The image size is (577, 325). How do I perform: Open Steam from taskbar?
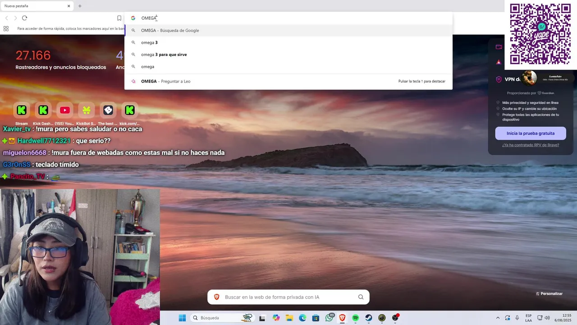pos(369,318)
